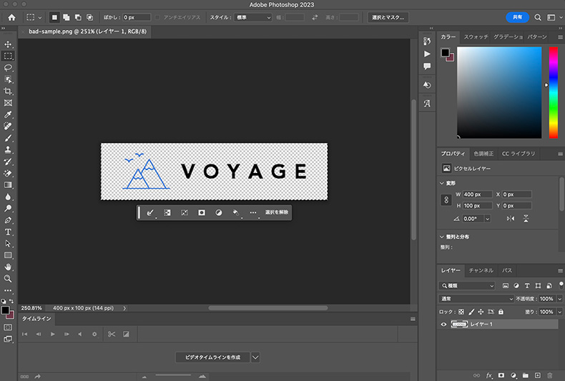Click ビデオタイムラインを作成 button

pyautogui.click(x=212, y=357)
